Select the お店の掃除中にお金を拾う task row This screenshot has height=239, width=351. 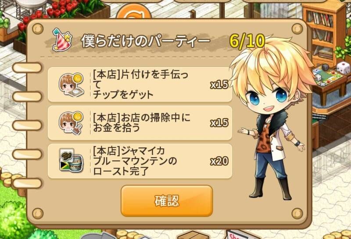(x=140, y=123)
